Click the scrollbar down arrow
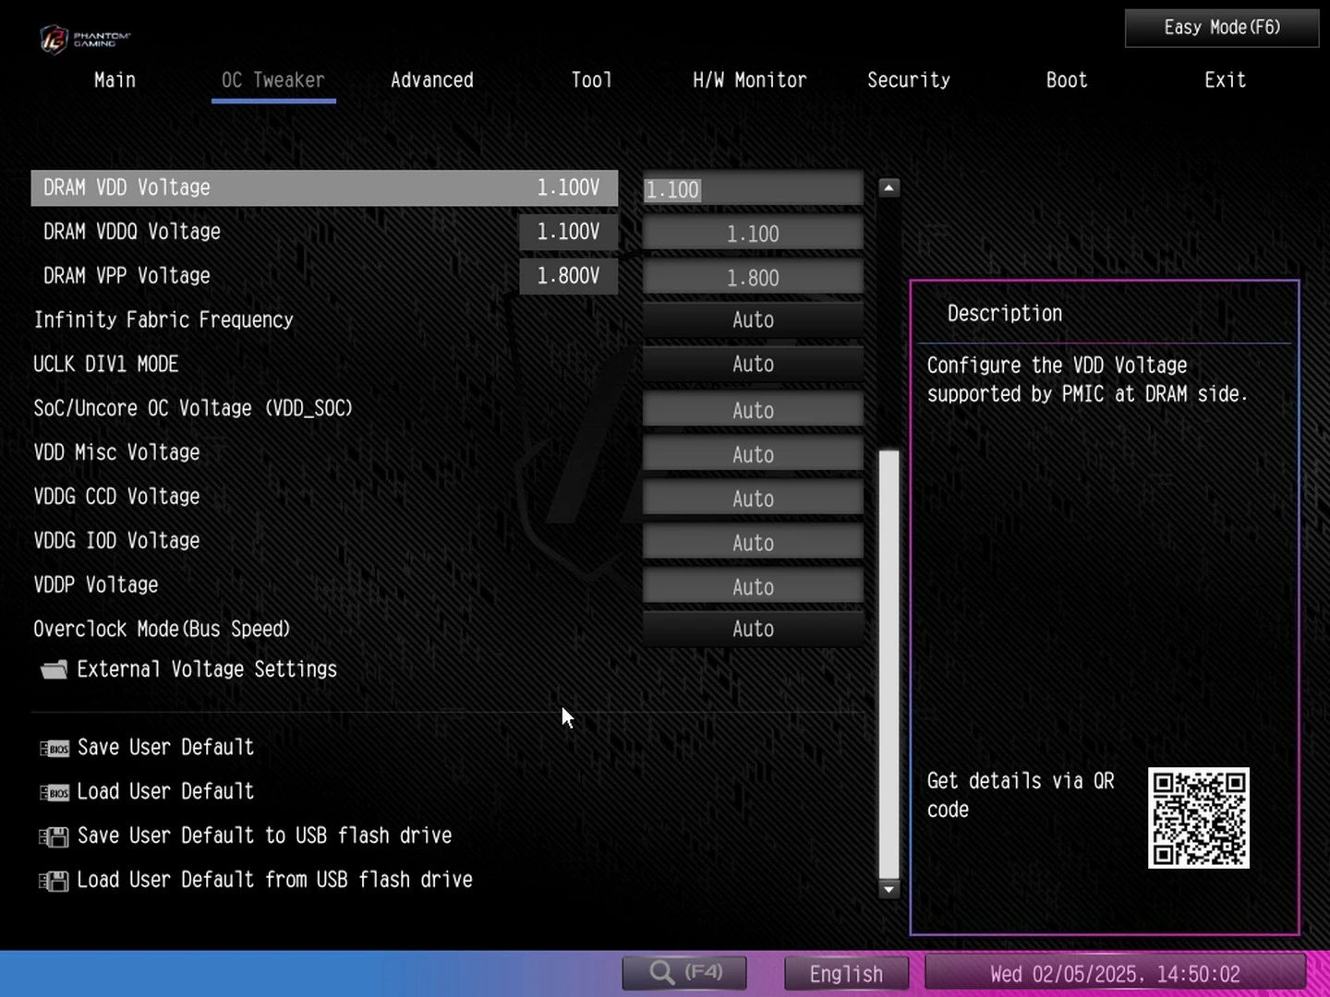1330x997 pixels. pos(889,889)
